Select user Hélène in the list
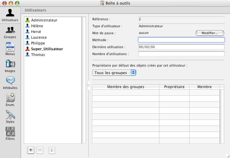The height and width of the screenshot is (158, 230). 37,26
